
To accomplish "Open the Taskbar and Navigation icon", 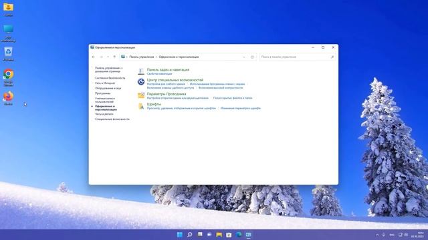I will click(141, 71).
